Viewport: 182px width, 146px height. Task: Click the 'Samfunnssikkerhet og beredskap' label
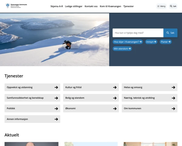tap(25, 98)
